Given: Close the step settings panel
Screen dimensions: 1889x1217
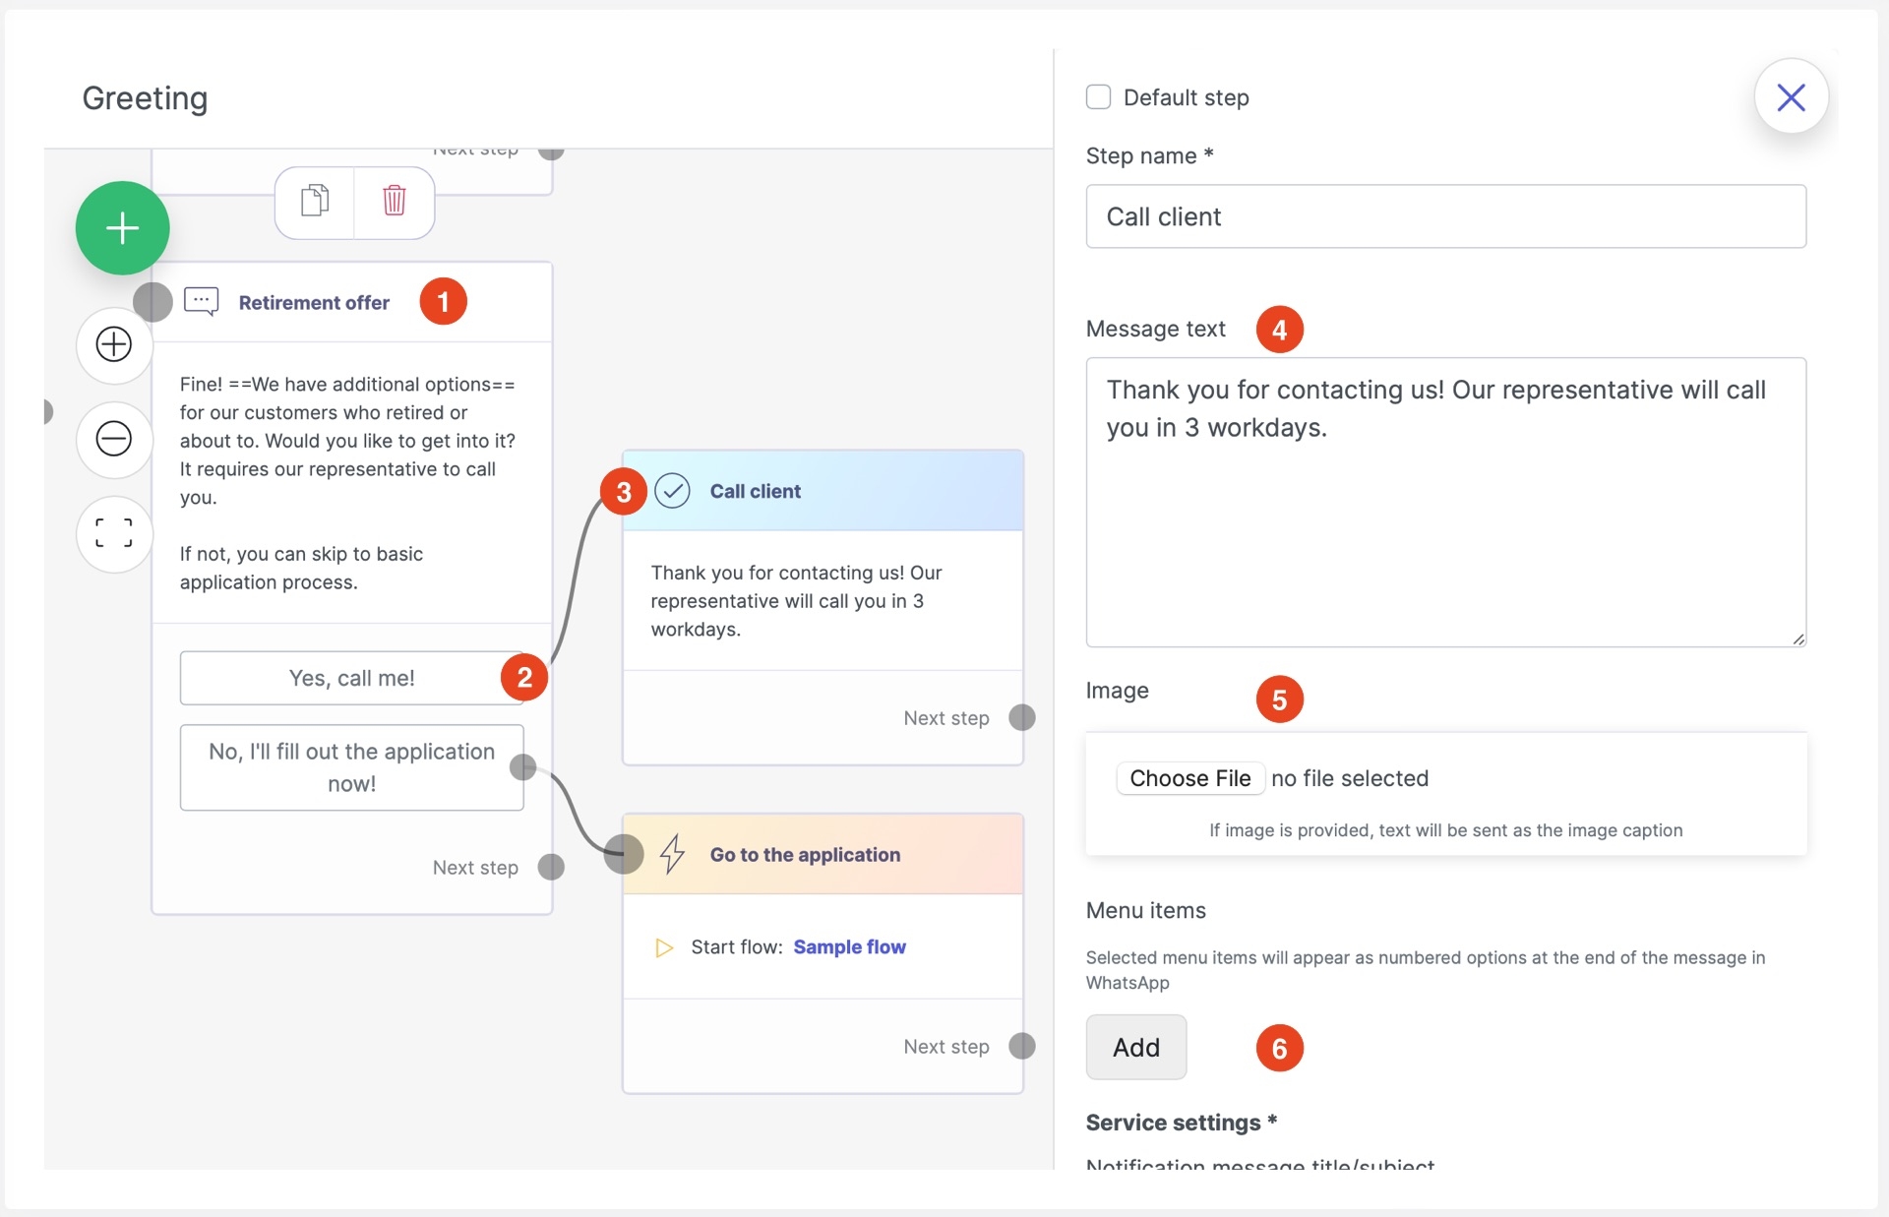Looking at the screenshot, I should click(x=1791, y=96).
